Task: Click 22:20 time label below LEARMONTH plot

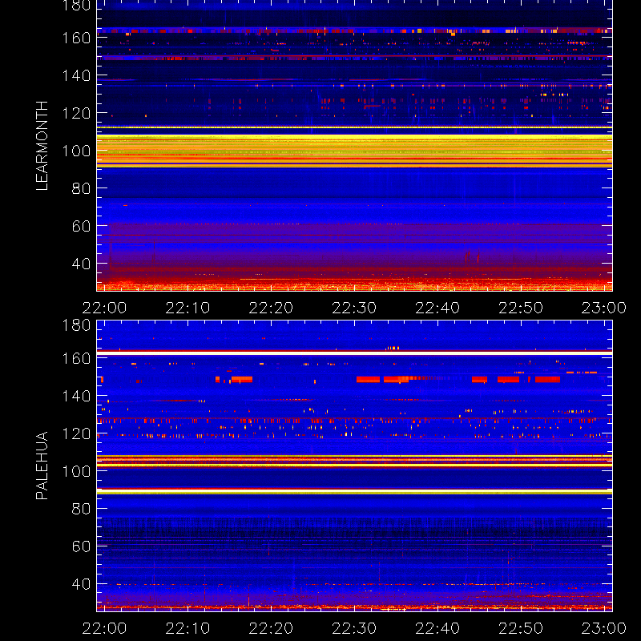Action: 271,308
